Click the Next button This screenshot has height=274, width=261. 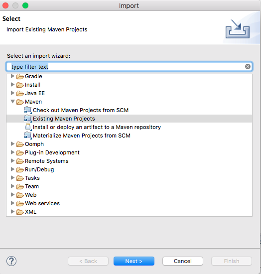pyautogui.click(x=134, y=261)
